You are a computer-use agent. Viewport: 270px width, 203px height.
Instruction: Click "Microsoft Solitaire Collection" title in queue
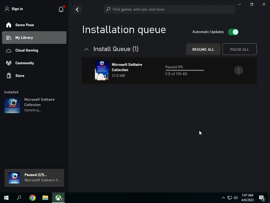pyautogui.click(x=127, y=67)
